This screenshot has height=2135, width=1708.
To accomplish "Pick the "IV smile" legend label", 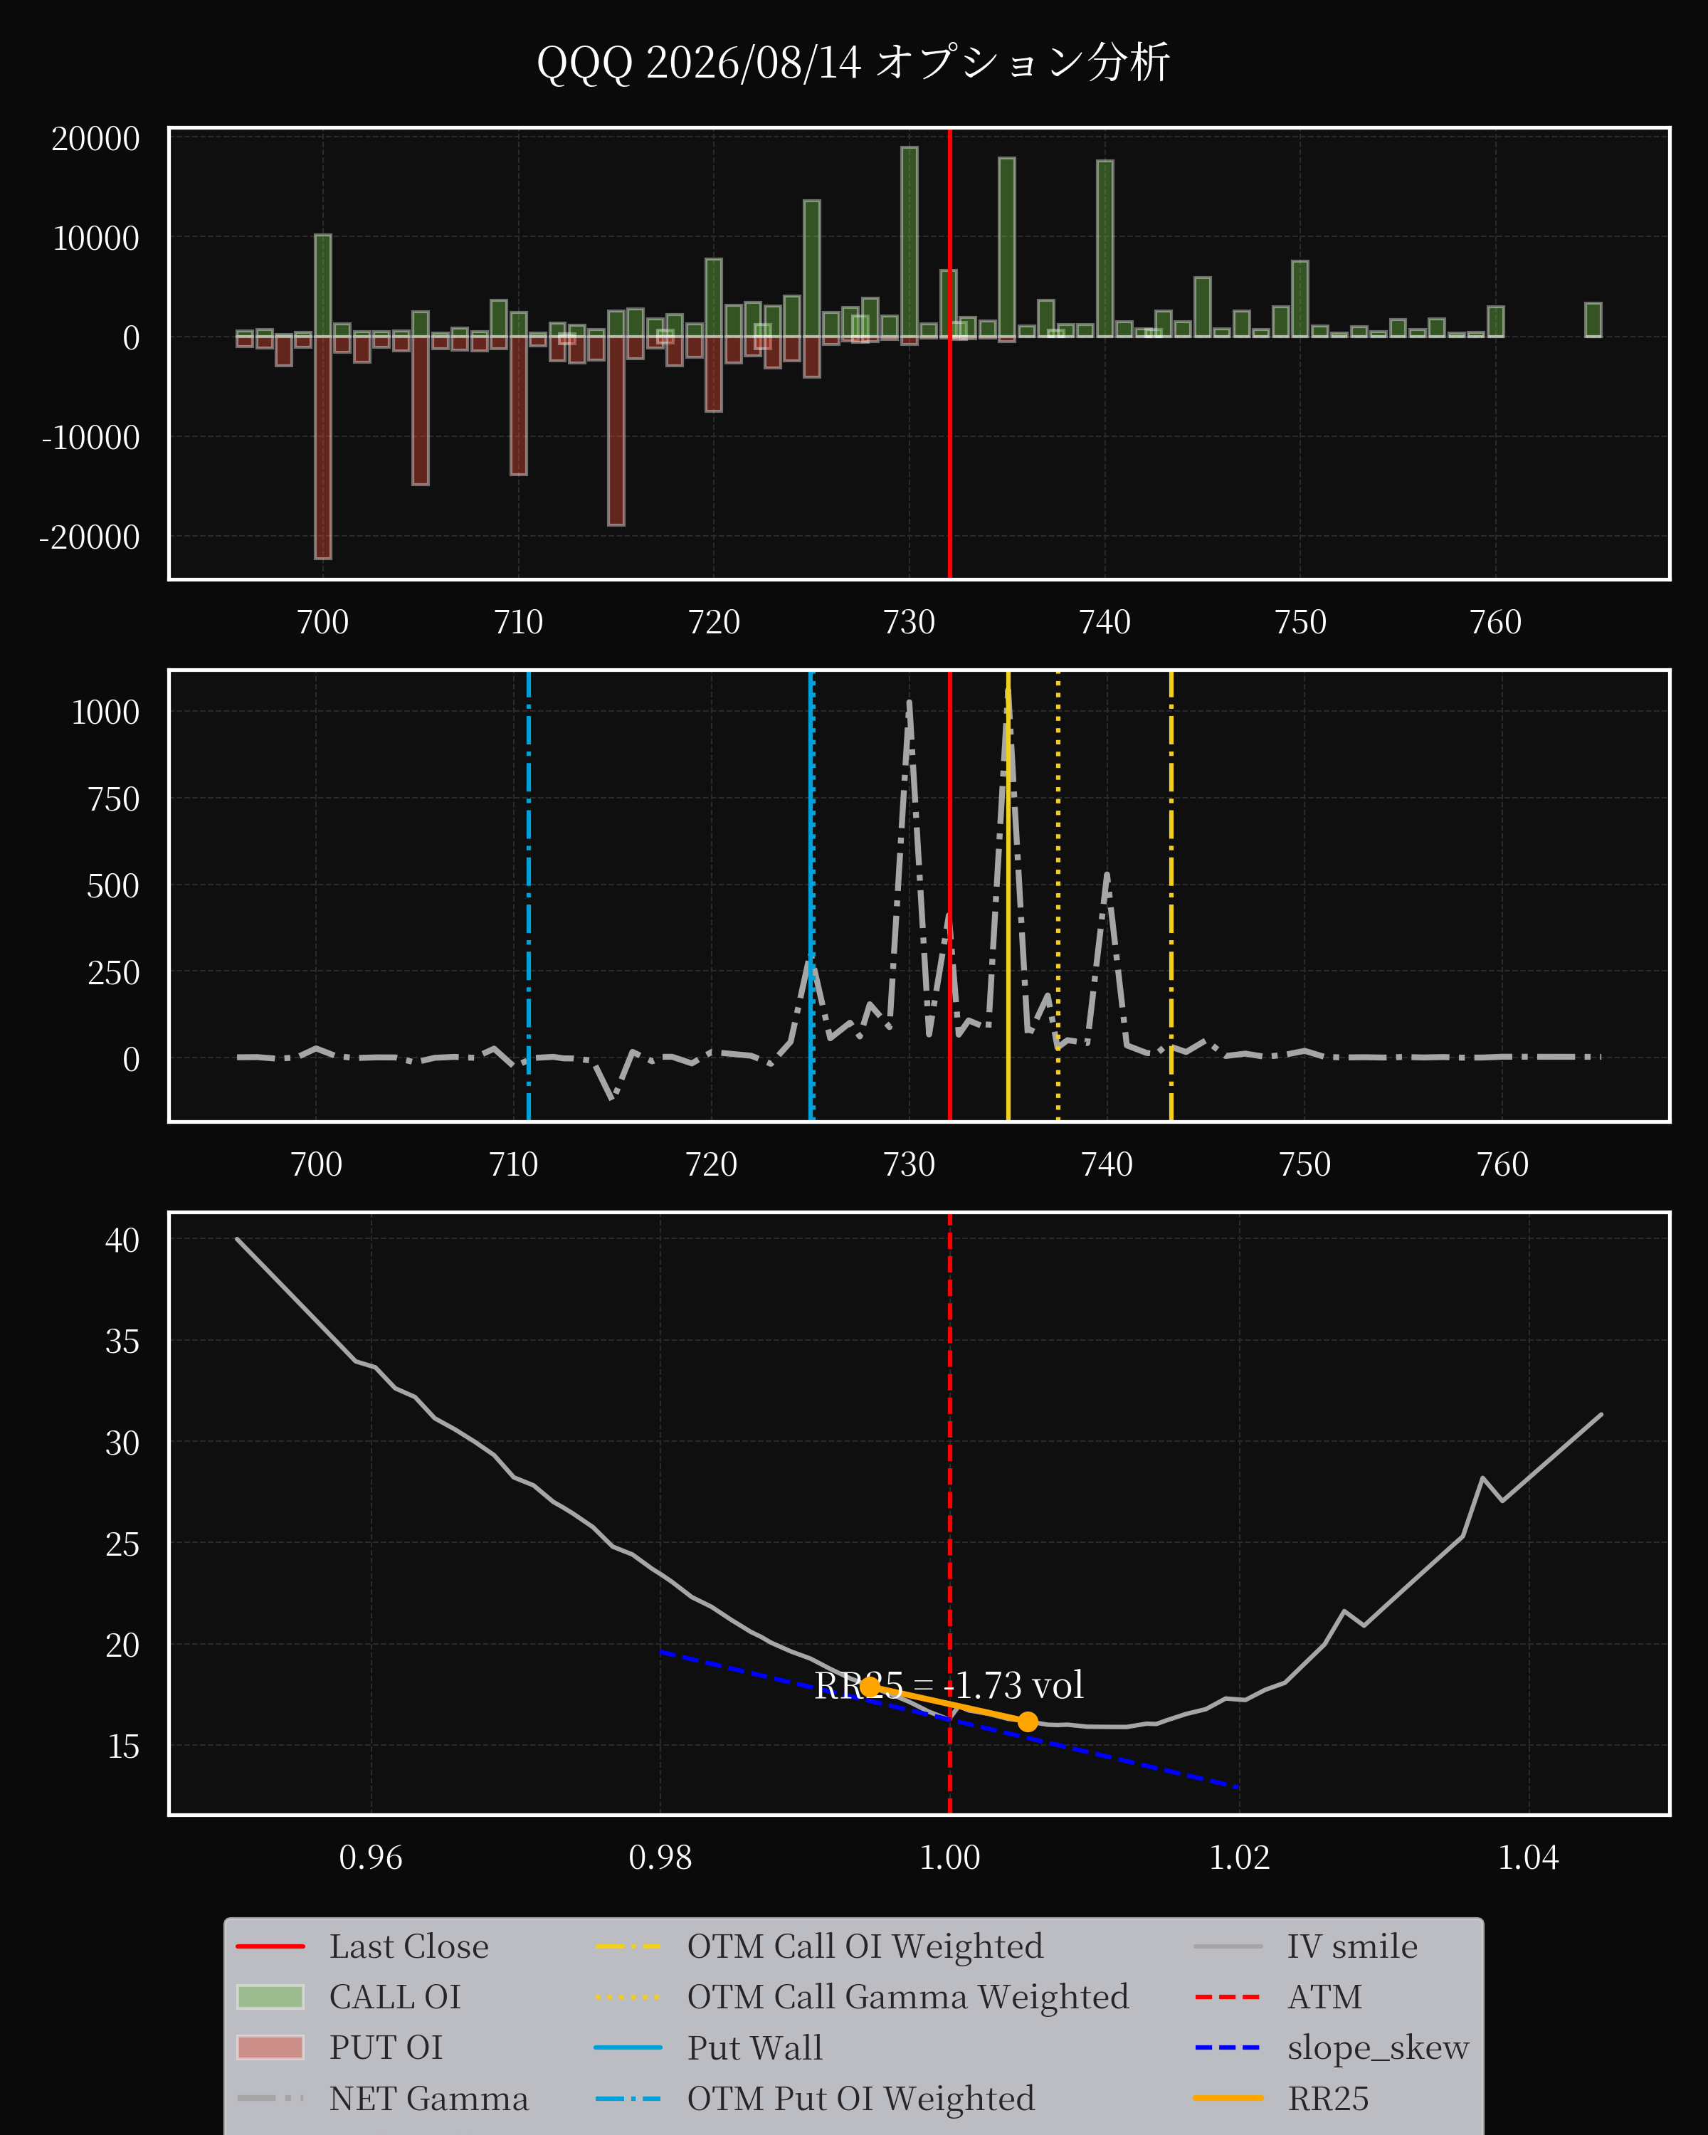I will click(1353, 1946).
